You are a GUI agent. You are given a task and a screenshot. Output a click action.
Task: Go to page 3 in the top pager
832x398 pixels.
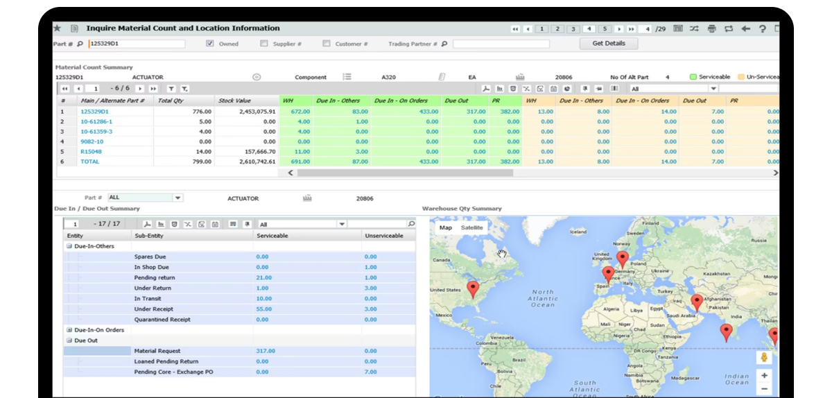coord(573,29)
